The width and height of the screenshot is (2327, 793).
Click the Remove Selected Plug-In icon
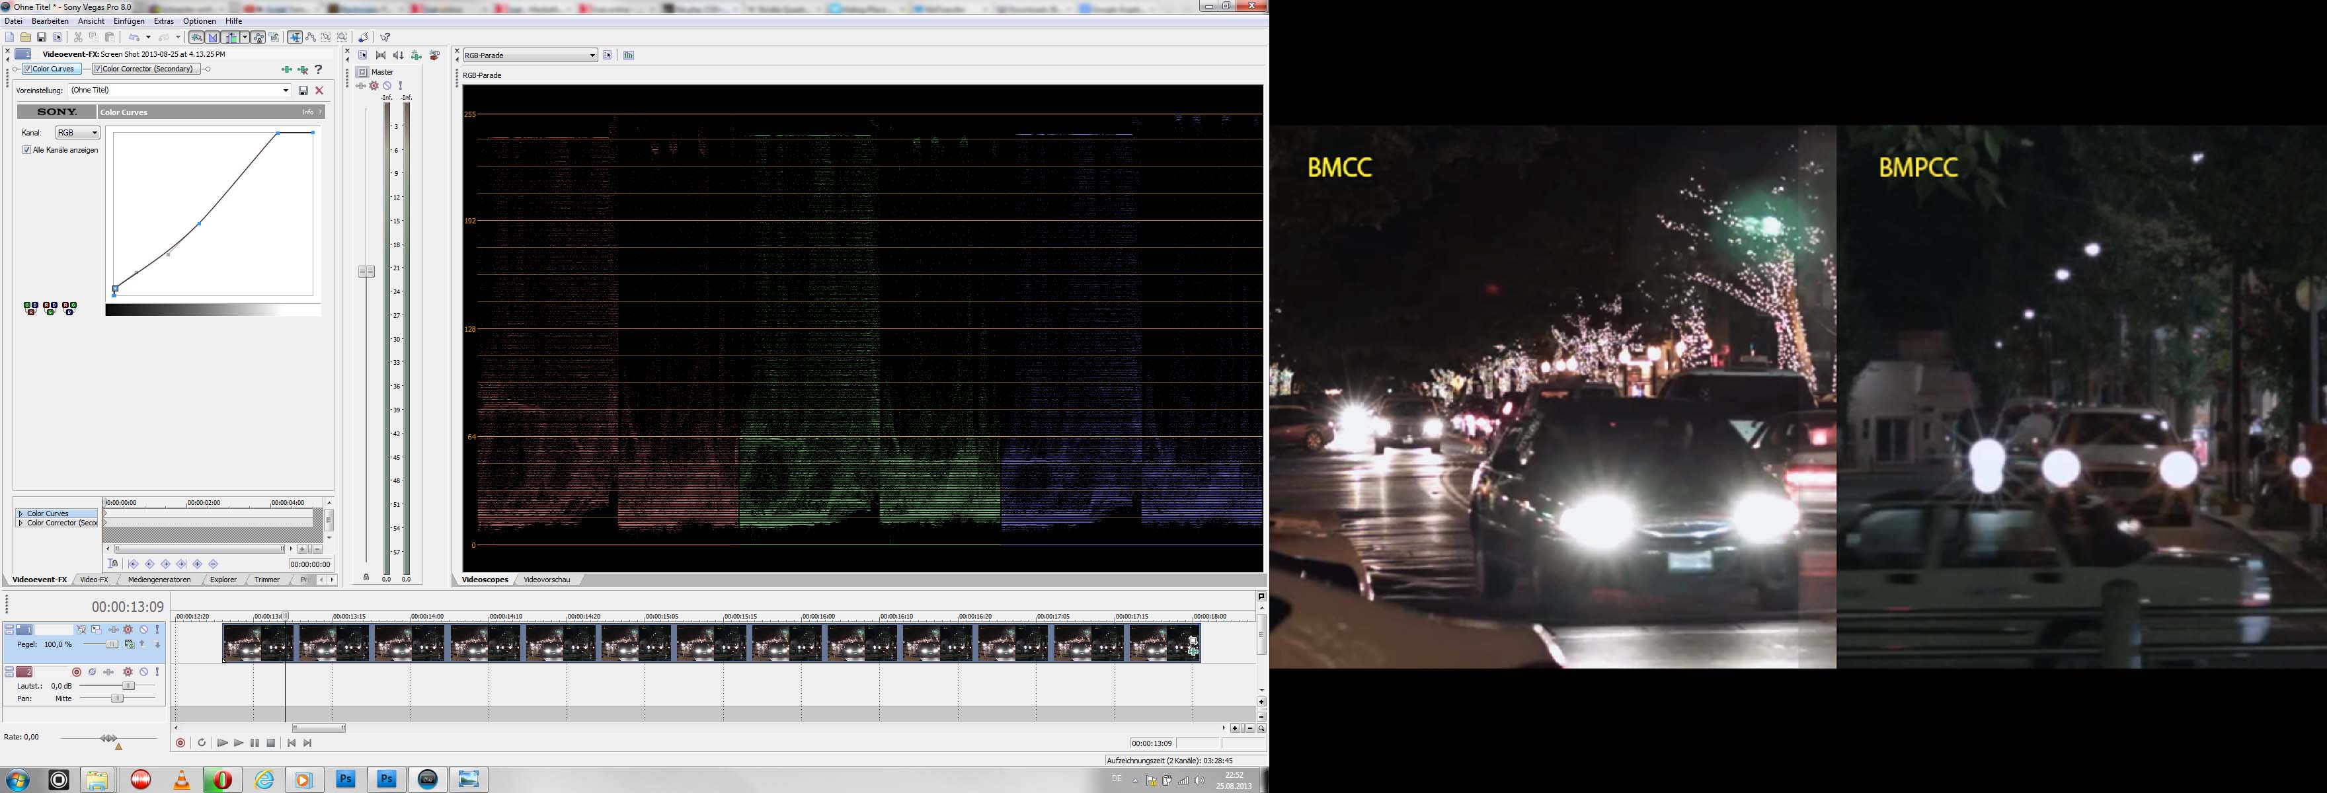pos(303,69)
